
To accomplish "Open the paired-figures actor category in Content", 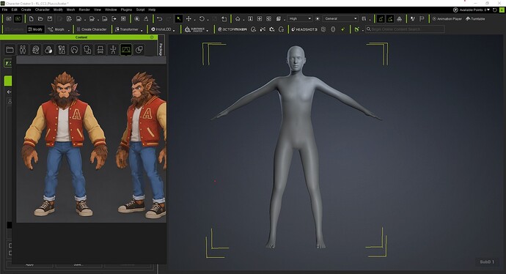I will (23, 50).
